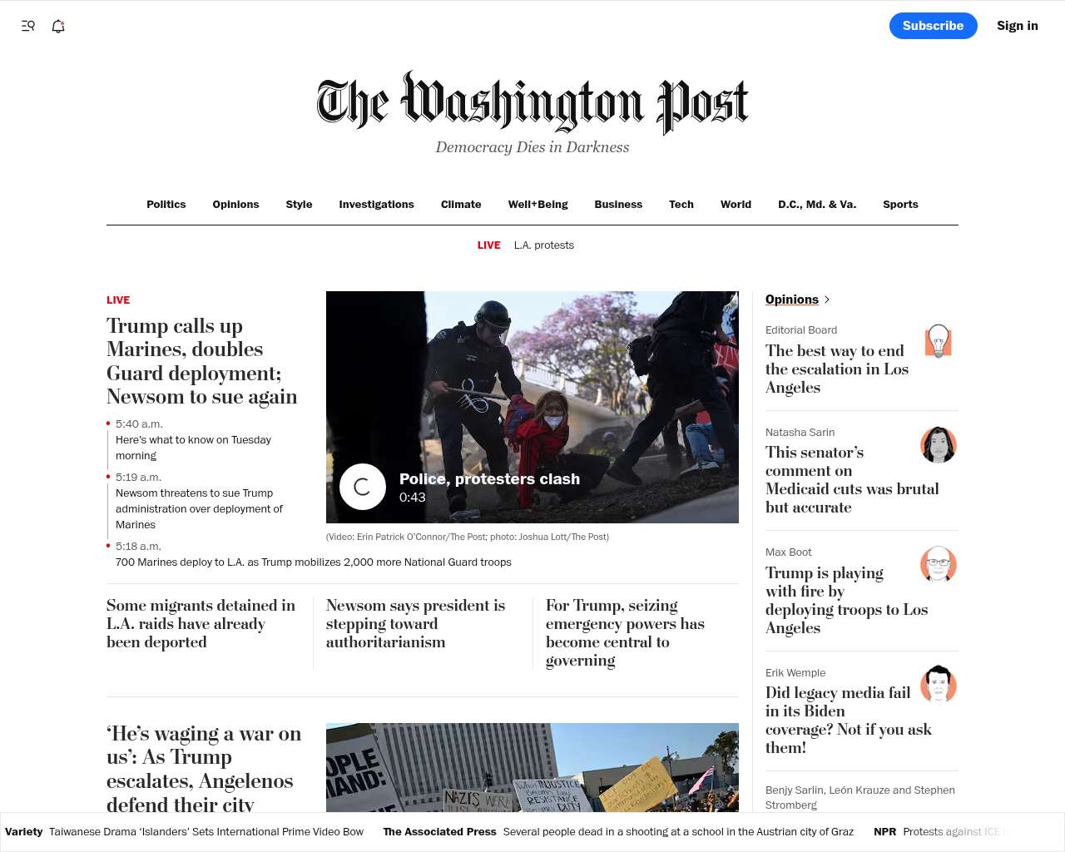Viewport: 1065px width, 852px height.
Task: Open headline Trump calls up Marines
Action: pos(201,361)
